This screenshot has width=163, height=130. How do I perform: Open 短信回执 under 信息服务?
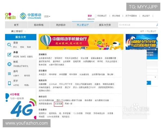click(53, 113)
